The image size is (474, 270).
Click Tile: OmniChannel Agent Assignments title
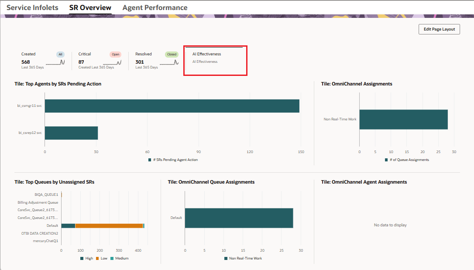(x=364, y=182)
